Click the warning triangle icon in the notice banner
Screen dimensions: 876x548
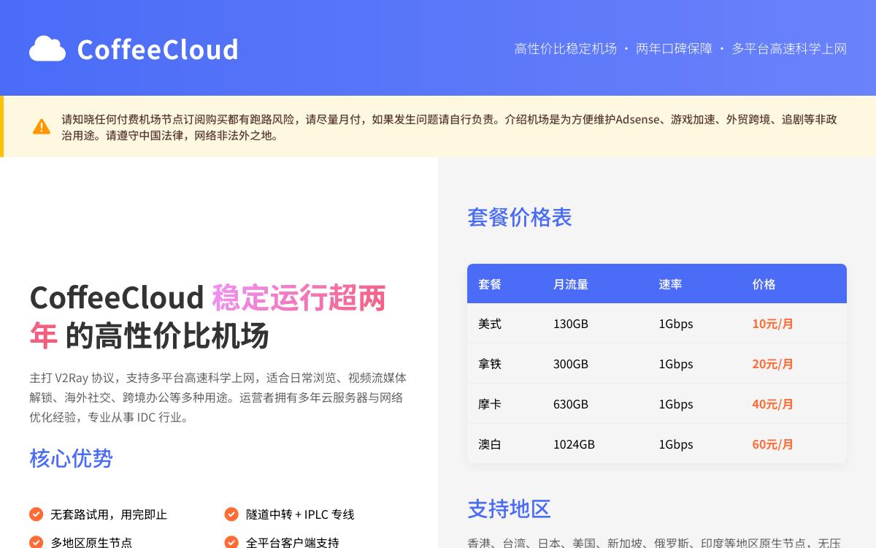(x=42, y=126)
